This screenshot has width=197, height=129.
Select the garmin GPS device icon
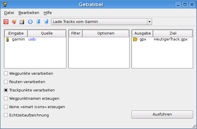8,40
